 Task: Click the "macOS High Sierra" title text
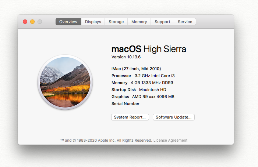pos(149,49)
